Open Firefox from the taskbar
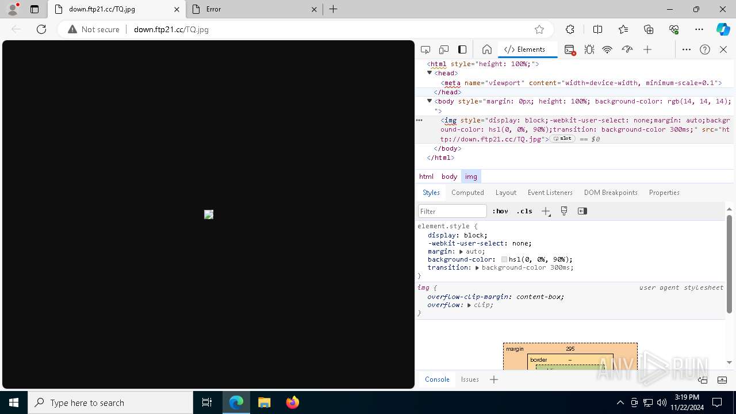Screen dimensions: 736x414 click(x=292, y=402)
